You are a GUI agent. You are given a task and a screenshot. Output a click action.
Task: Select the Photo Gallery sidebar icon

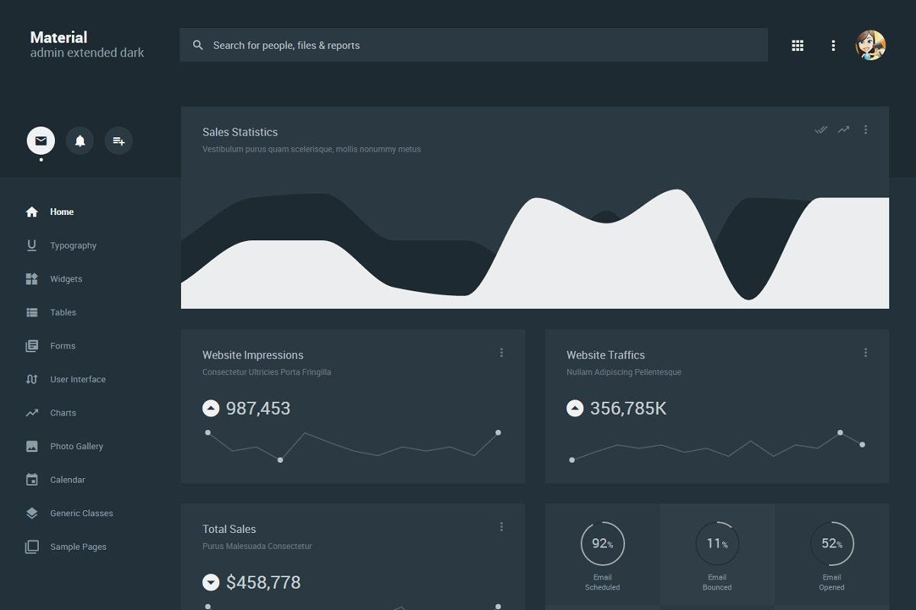coord(31,446)
